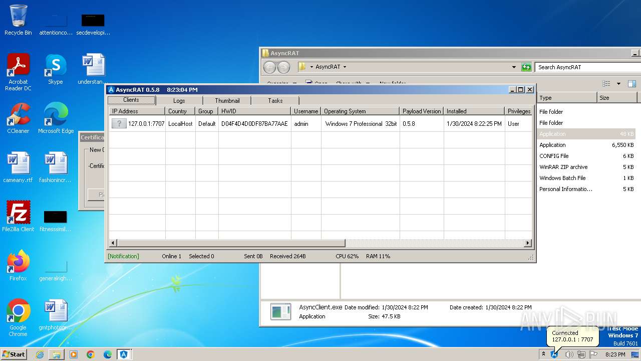Viewport: 641px width, 361px height.
Task: Open the volume tray icon
Action: [x=569, y=354]
